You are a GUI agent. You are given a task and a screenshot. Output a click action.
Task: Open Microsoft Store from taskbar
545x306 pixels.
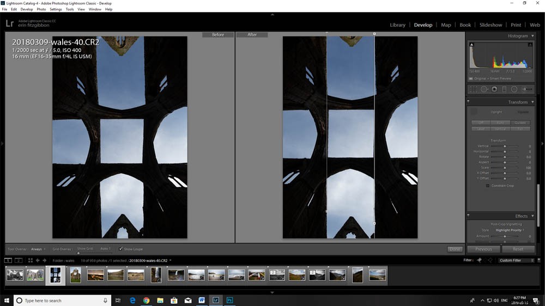(174, 301)
